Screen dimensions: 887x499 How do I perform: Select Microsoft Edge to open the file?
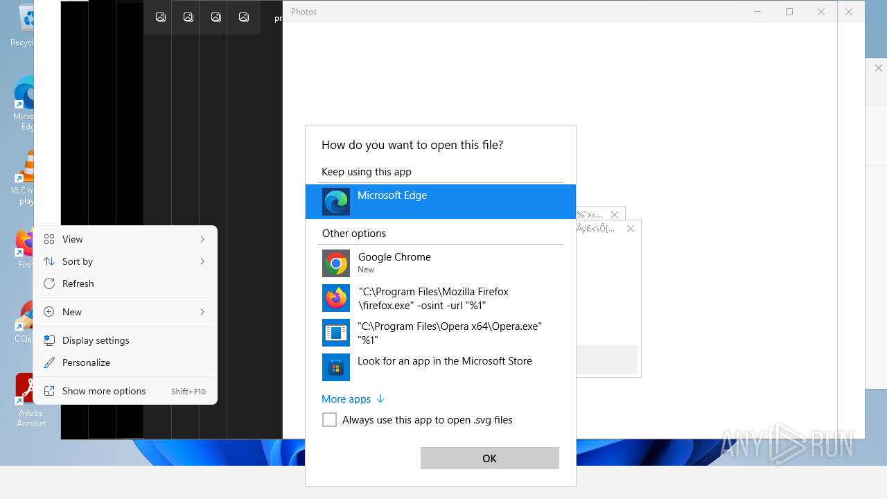pos(440,202)
